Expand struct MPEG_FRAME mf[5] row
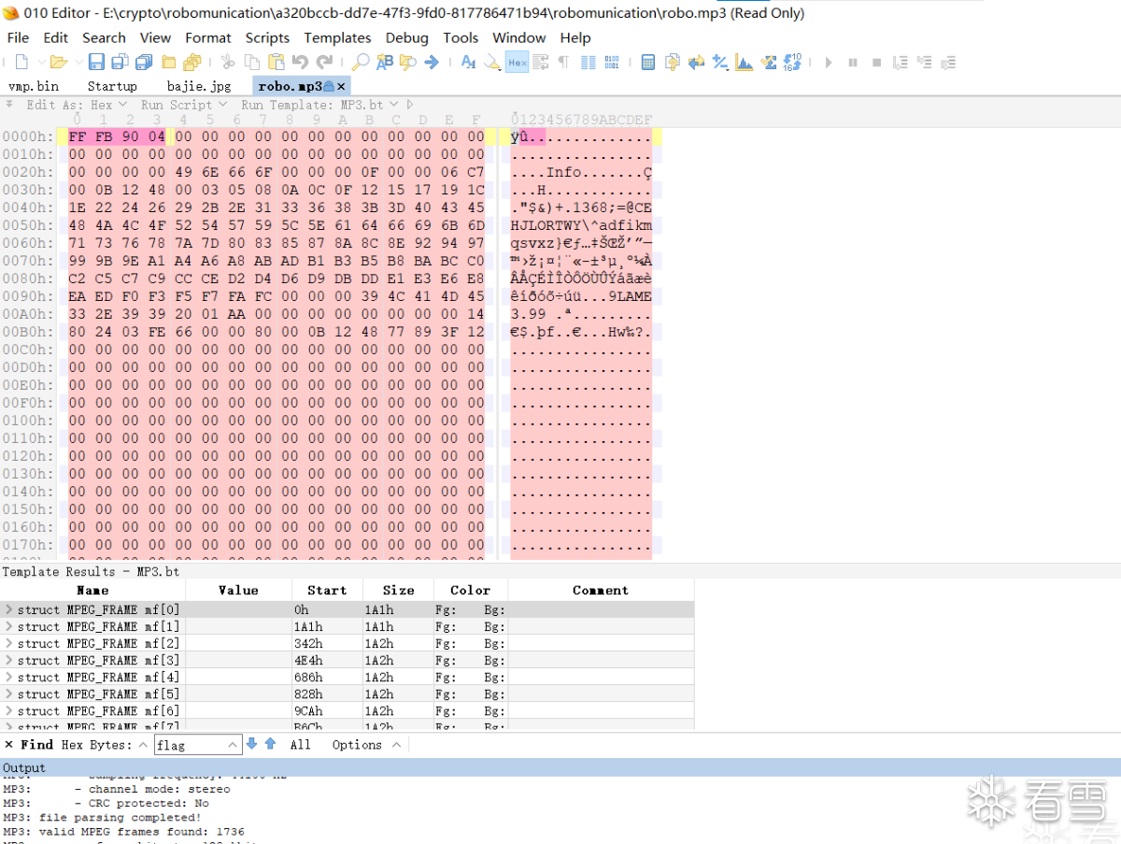 [8, 694]
